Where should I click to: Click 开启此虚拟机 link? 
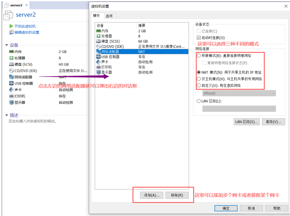coord(25,26)
